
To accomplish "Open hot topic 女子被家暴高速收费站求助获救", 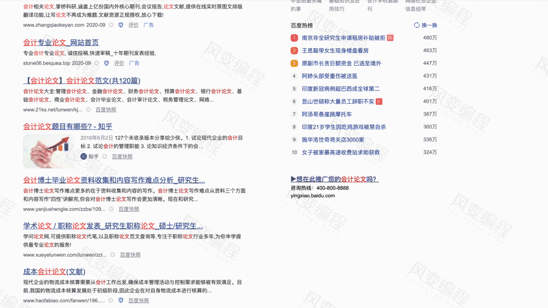I will (x=341, y=152).
